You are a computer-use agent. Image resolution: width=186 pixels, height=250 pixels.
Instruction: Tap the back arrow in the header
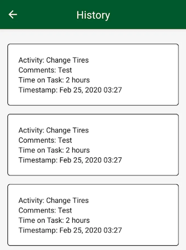(x=13, y=14)
